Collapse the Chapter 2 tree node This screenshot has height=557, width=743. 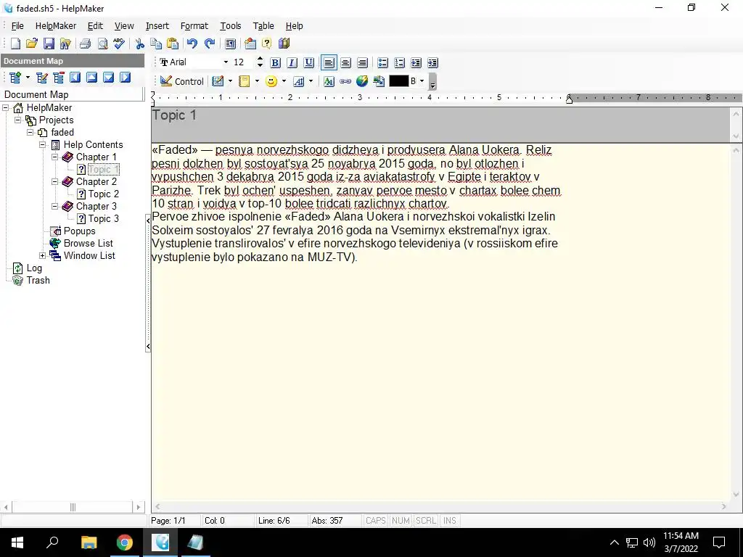(x=54, y=181)
